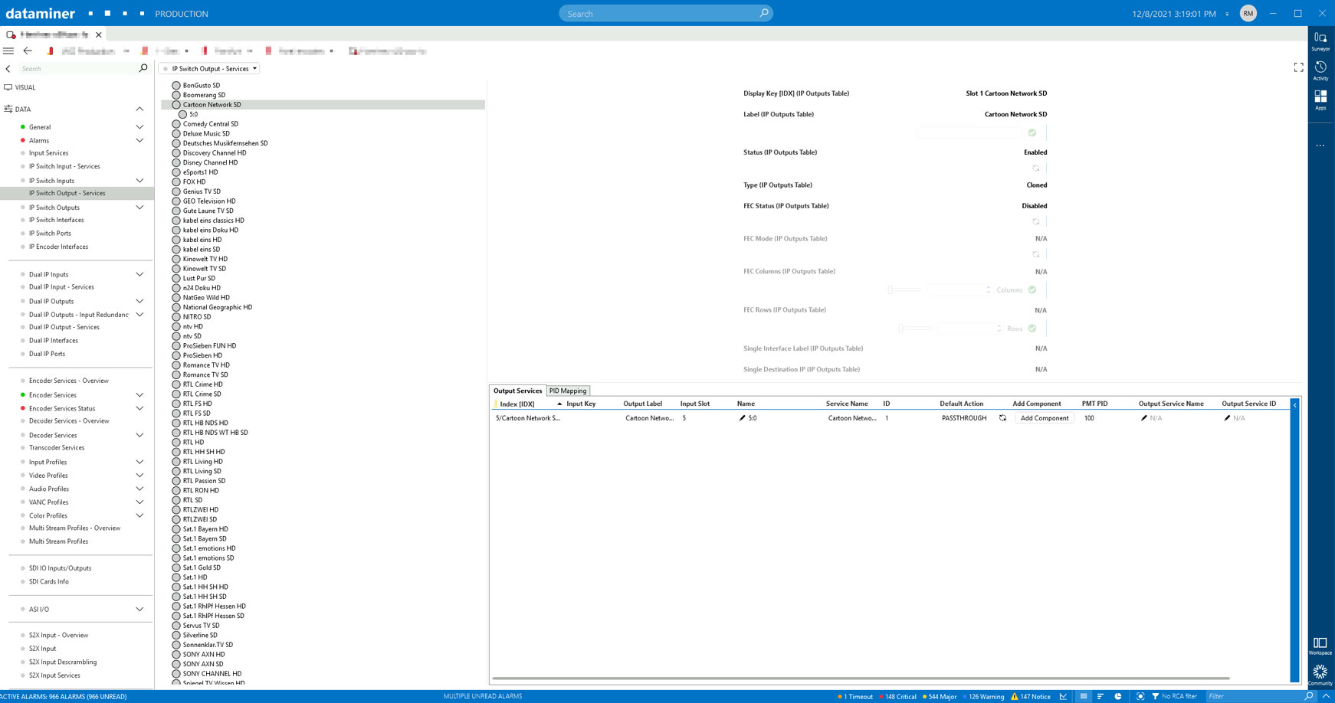
Task: Collapse the DATA section
Action: point(139,110)
